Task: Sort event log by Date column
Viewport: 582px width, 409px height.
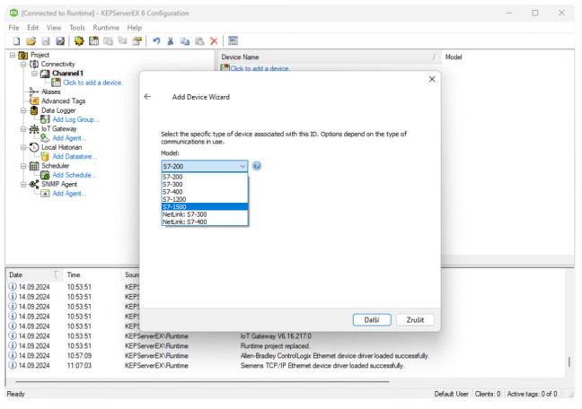Action: pyautogui.click(x=34, y=274)
